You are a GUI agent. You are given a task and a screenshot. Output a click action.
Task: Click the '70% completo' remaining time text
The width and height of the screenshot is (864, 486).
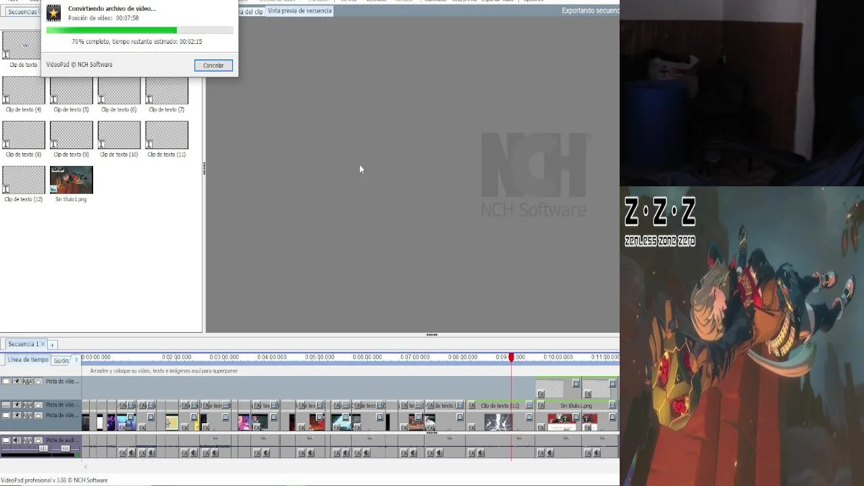(137, 42)
